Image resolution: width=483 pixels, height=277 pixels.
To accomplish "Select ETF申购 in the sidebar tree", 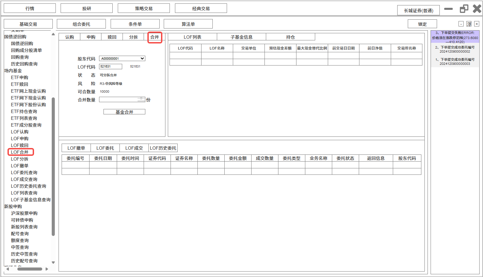I will pos(19,77).
